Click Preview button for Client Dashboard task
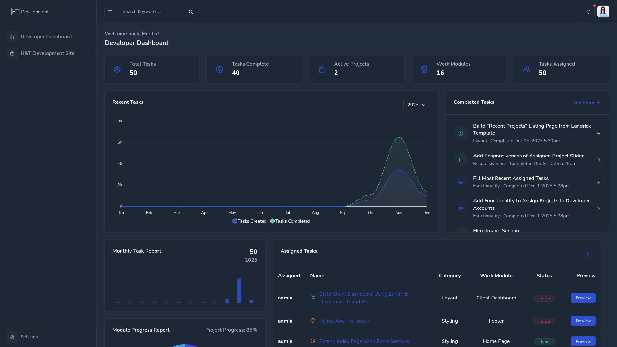This screenshot has height=347, width=617. [583, 298]
